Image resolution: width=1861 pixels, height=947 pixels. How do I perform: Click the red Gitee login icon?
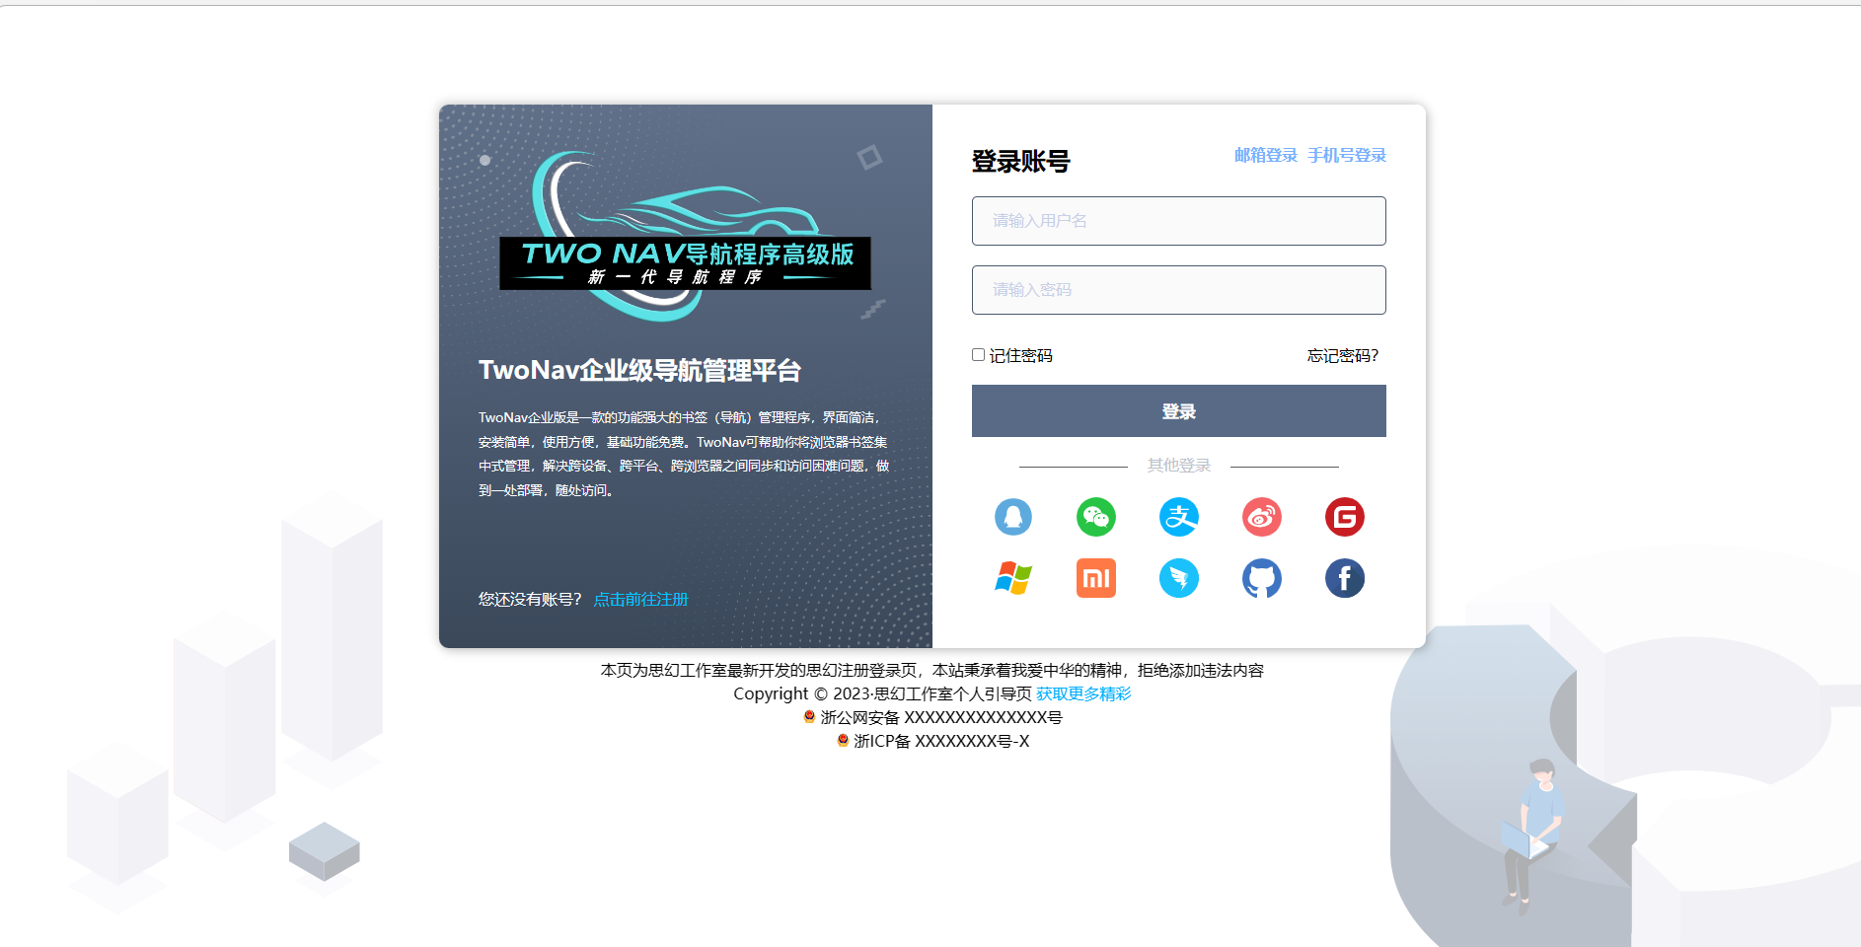point(1344,517)
